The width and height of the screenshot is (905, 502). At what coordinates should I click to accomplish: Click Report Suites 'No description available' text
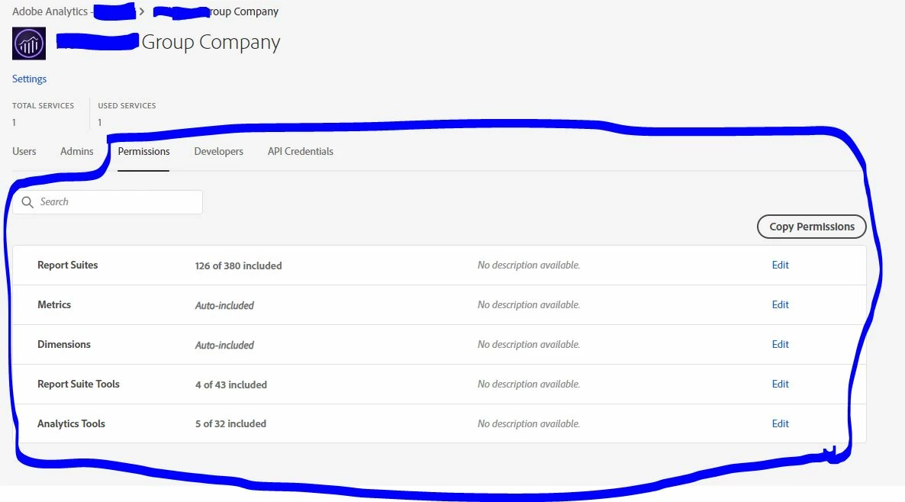[529, 265]
